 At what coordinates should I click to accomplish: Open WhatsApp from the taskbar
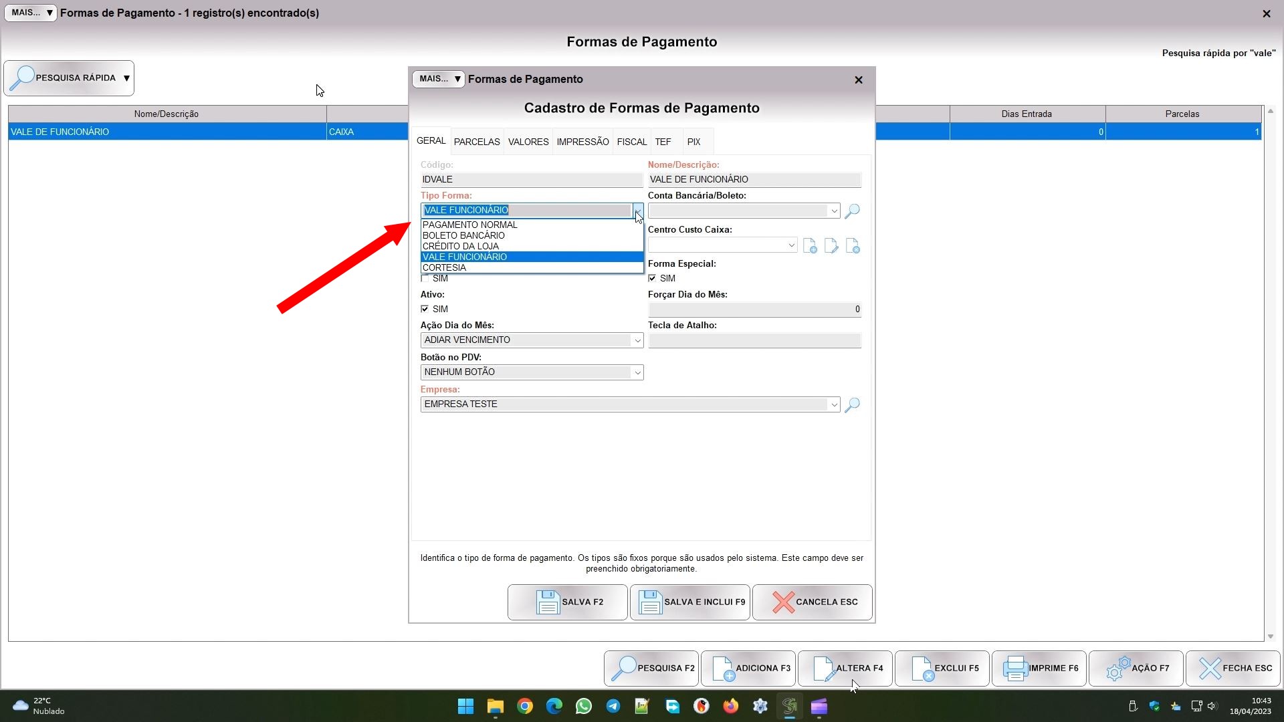click(583, 706)
